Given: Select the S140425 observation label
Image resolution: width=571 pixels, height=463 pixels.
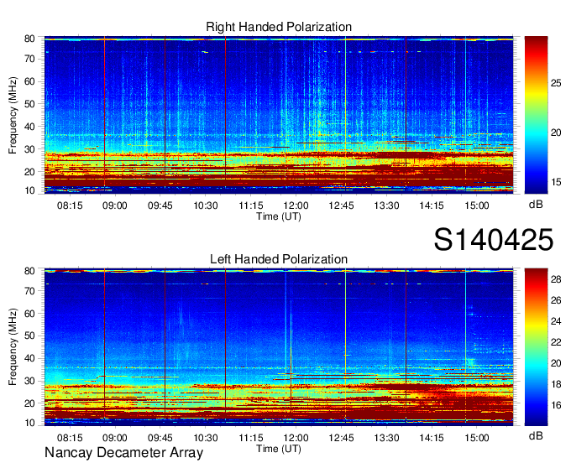Looking at the screenshot, I should 494,240.
